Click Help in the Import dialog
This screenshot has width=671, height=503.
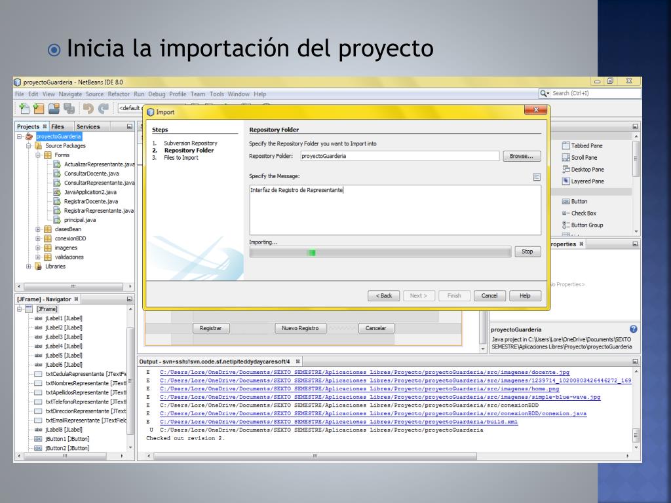tap(525, 295)
